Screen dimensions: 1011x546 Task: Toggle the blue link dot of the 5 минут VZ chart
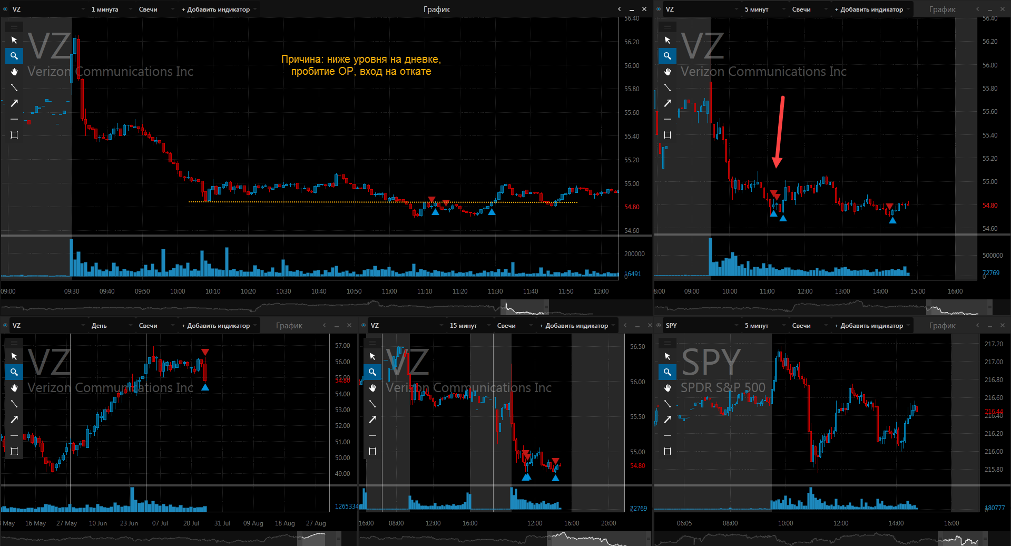(x=659, y=9)
